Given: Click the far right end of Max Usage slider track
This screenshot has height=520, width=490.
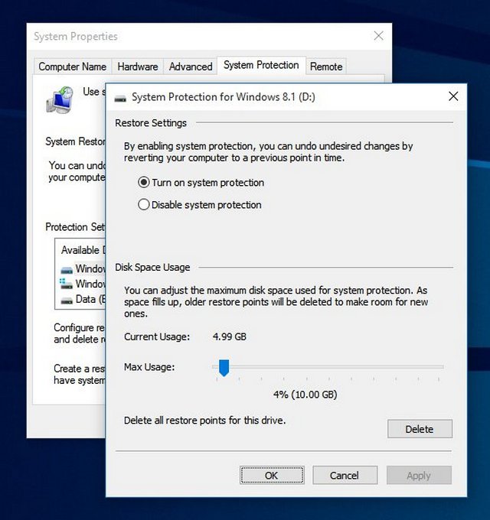Looking at the screenshot, I should 441,367.
